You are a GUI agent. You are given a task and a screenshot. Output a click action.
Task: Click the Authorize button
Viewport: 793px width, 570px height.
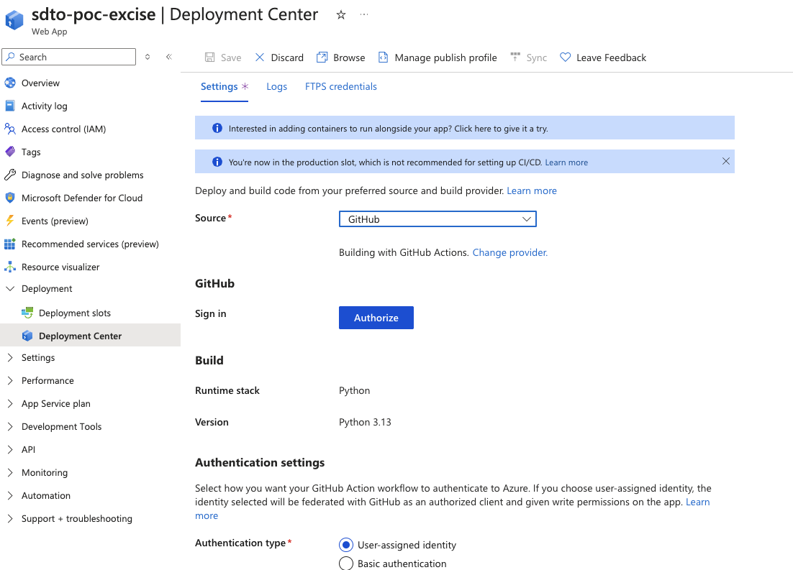376,317
